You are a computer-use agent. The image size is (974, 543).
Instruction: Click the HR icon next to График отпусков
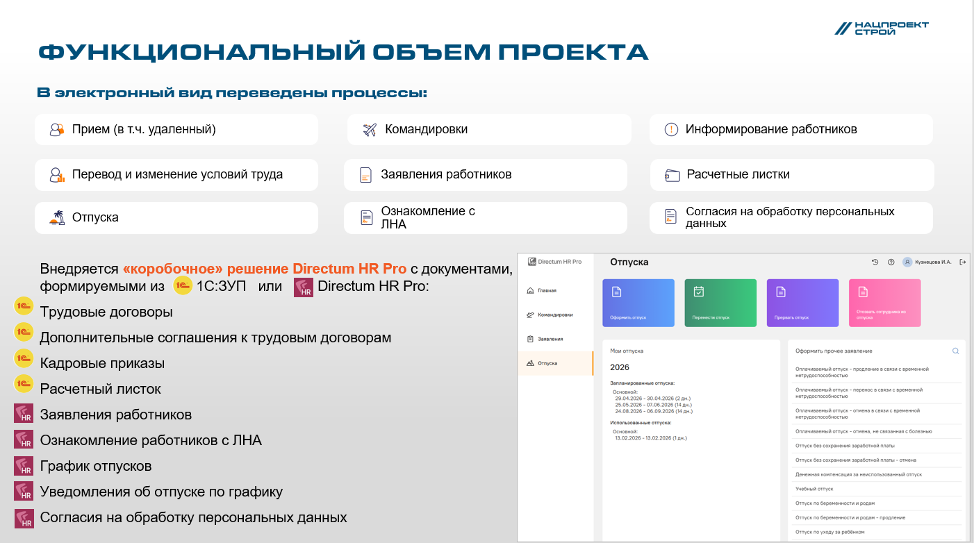click(24, 465)
